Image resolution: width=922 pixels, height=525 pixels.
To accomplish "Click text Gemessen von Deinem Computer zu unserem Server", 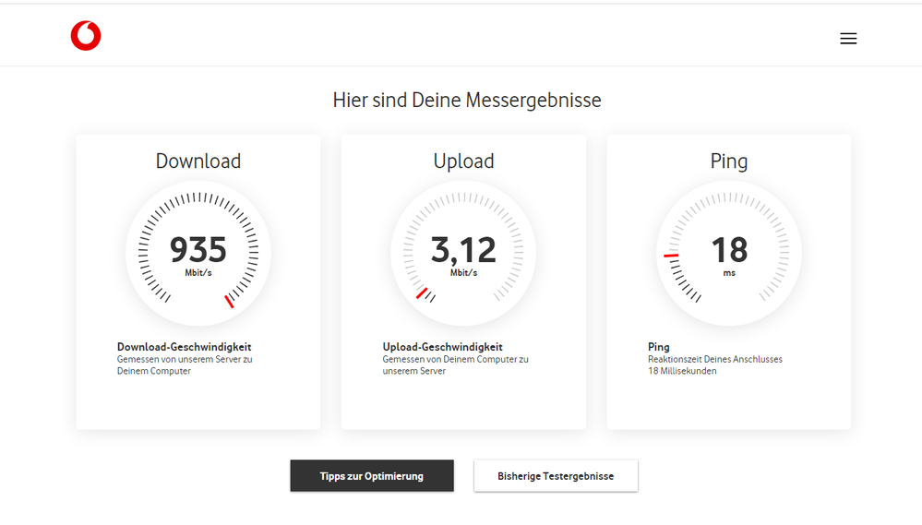I will click(x=456, y=365).
